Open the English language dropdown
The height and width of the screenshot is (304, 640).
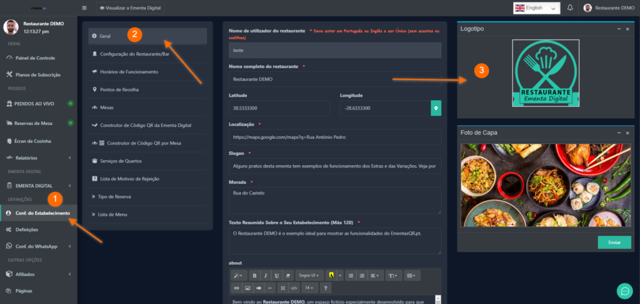click(x=536, y=8)
